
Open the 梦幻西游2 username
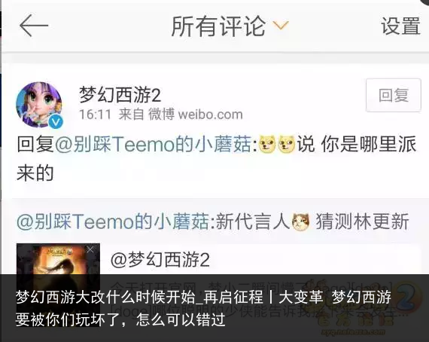[120, 95]
